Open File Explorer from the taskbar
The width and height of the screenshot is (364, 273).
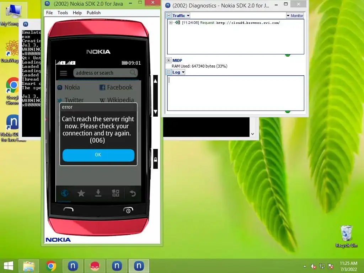click(29, 266)
